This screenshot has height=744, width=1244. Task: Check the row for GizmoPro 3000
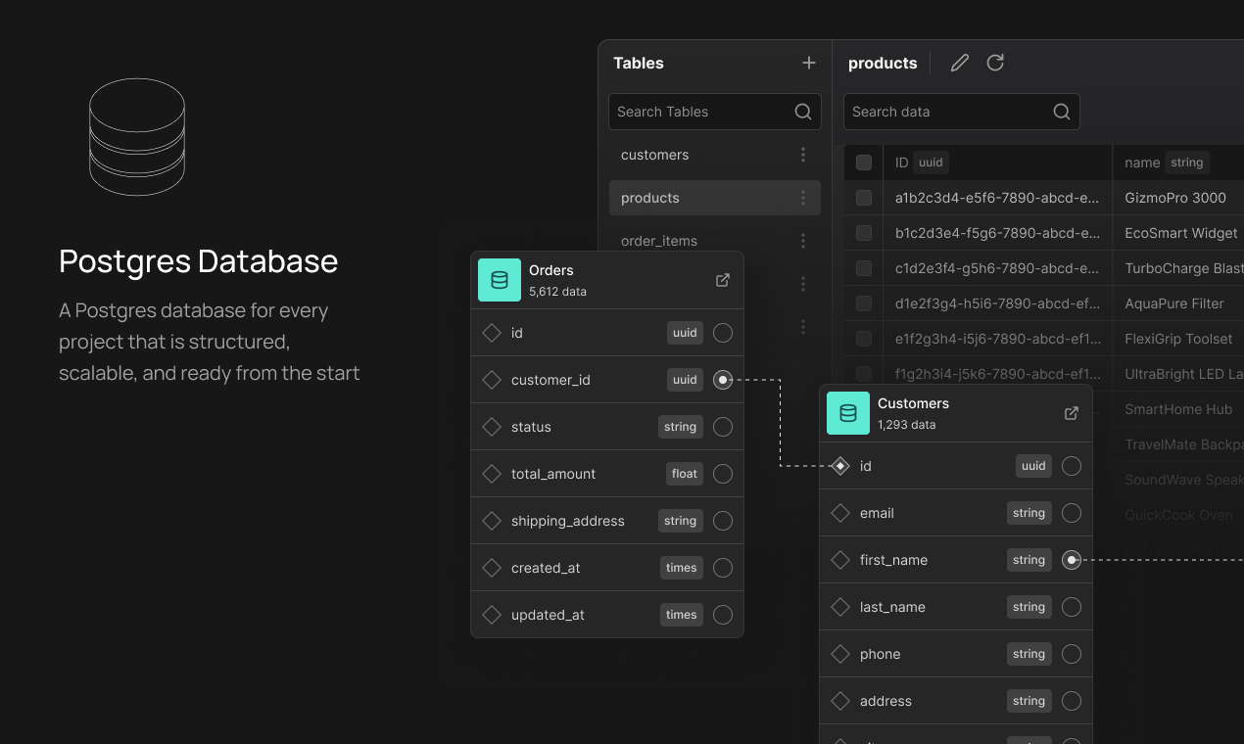pos(863,198)
